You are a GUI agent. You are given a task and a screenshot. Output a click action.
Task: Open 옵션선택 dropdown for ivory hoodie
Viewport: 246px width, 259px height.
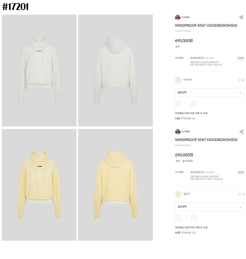(209, 93)
